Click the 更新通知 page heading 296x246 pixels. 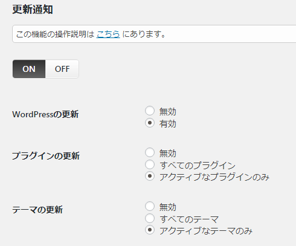coord(33,10)
